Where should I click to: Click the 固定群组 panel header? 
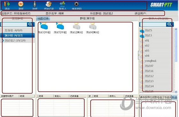(18, 18)
